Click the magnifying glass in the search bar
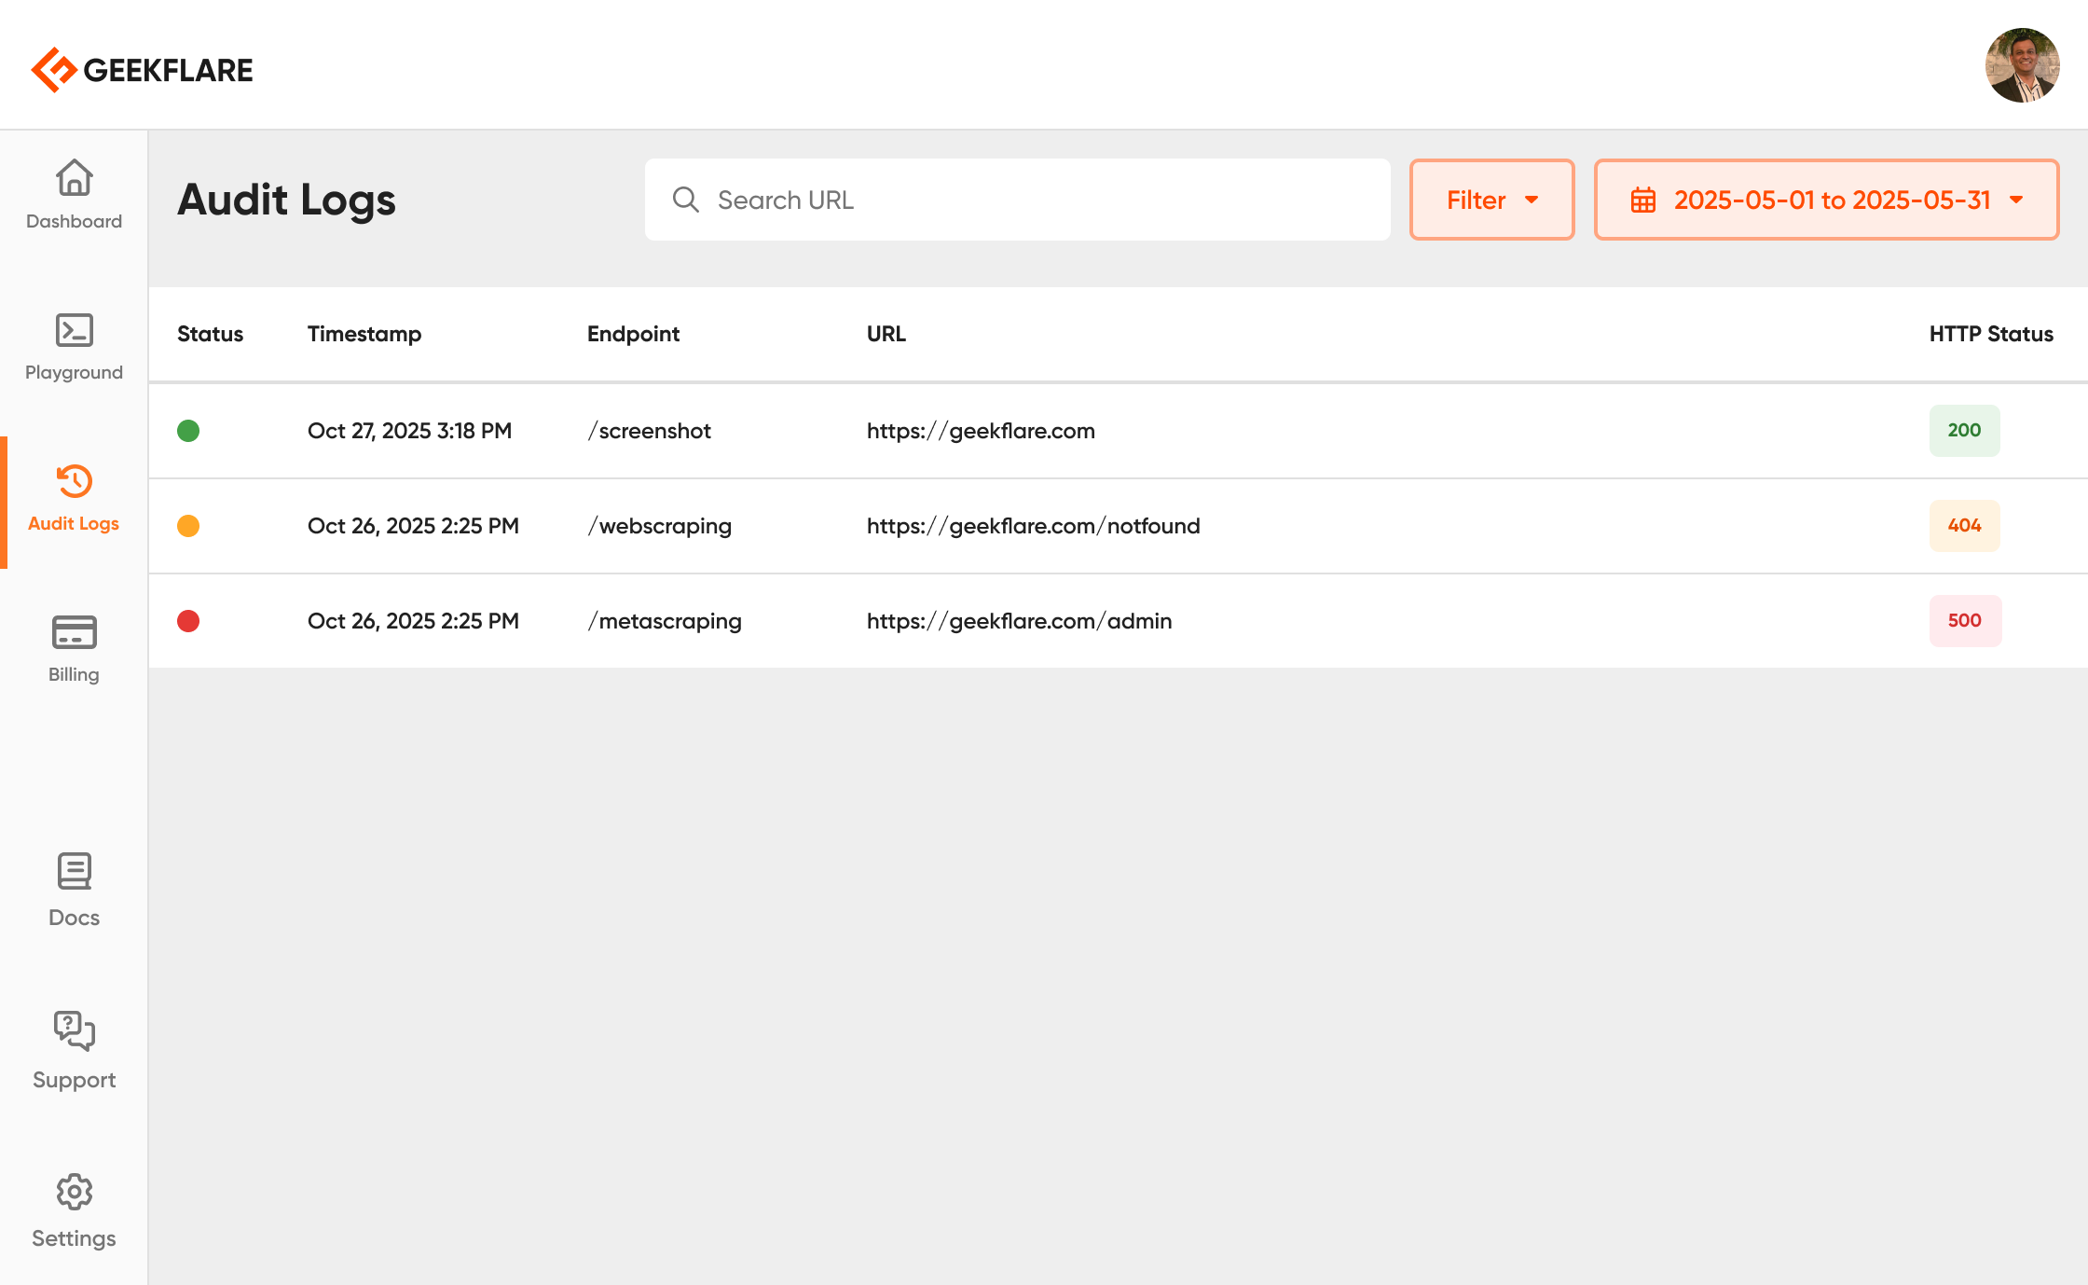 tap(685, 200)
